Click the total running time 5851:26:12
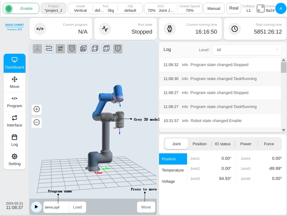287x216 pixels. 268,32
